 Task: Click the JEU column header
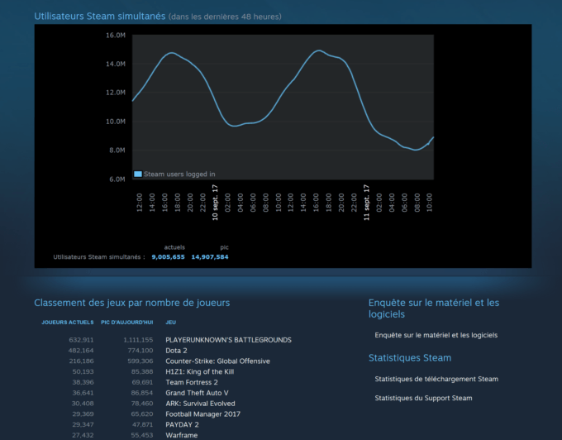tap(170, 322)
